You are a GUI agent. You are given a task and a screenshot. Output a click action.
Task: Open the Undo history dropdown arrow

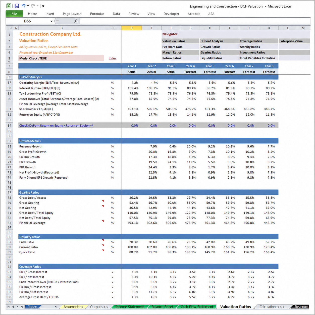[x=28, y=6]
